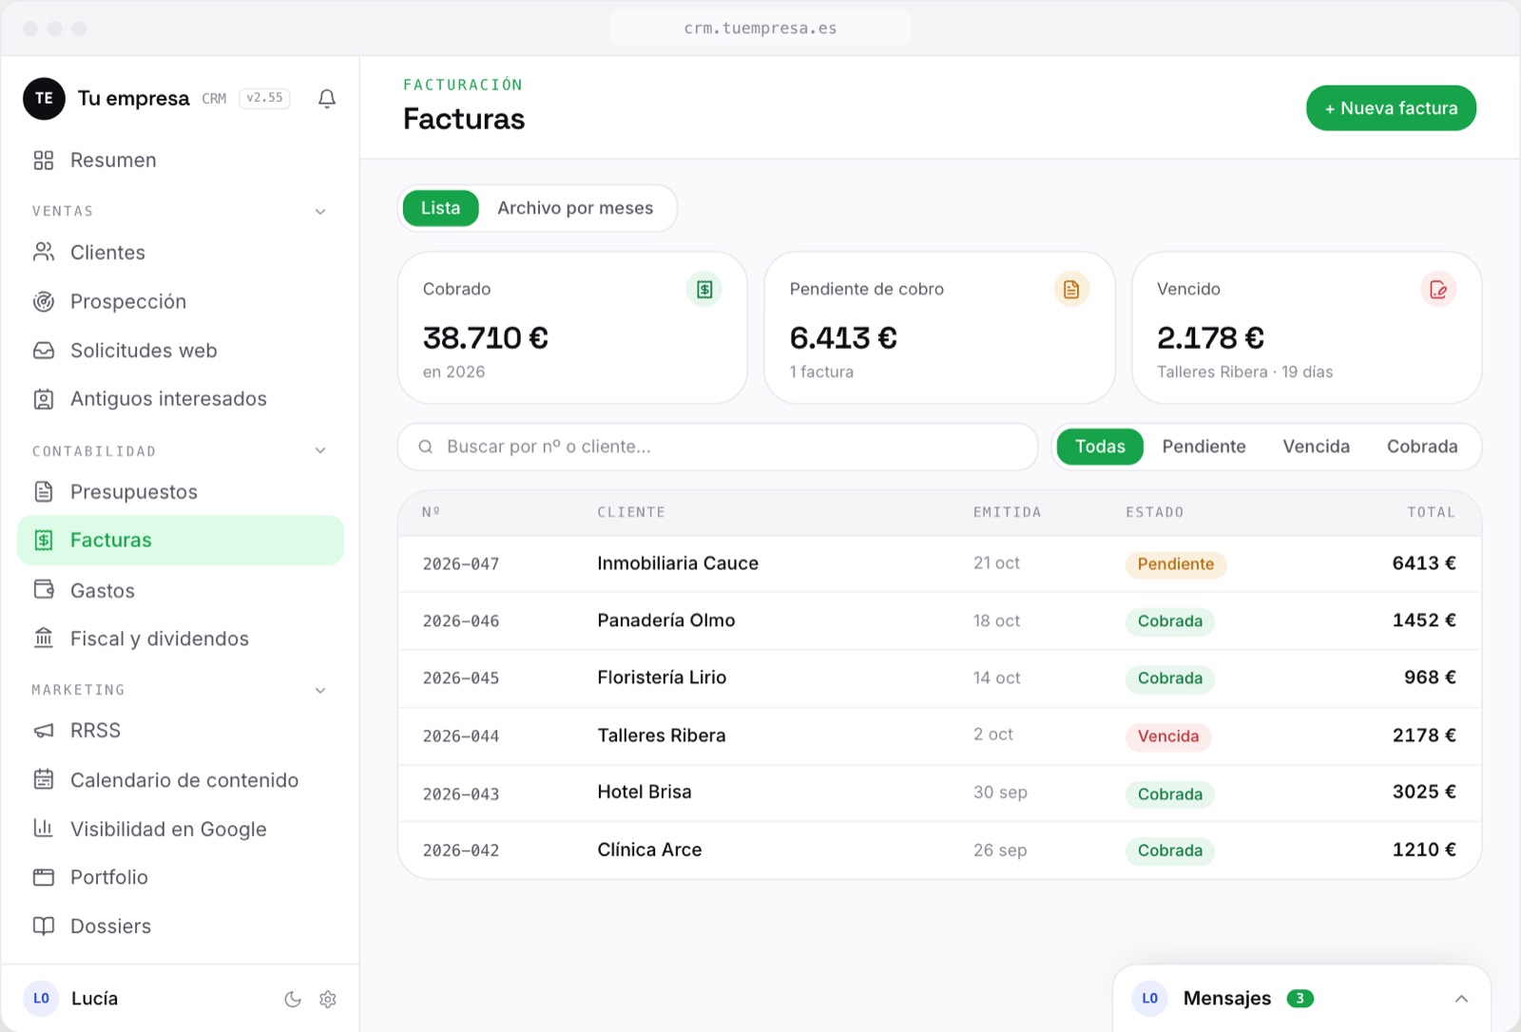Click the Resumen grid icon

pos(44,161)
